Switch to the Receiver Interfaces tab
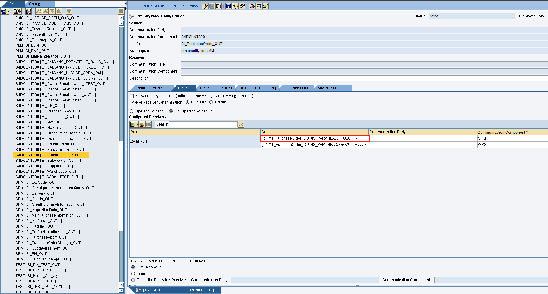Viewport: 548px width, 294px height. (216, 88)
